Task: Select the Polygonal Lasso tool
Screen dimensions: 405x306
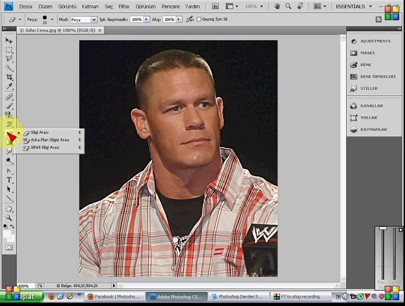Action: [9, 59]
